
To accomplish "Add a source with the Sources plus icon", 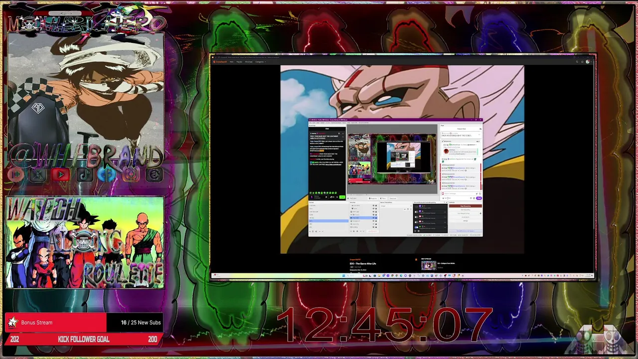I will coord(351,231).
